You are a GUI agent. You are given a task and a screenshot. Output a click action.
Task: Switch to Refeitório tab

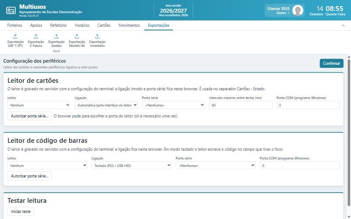click(58, 25)
